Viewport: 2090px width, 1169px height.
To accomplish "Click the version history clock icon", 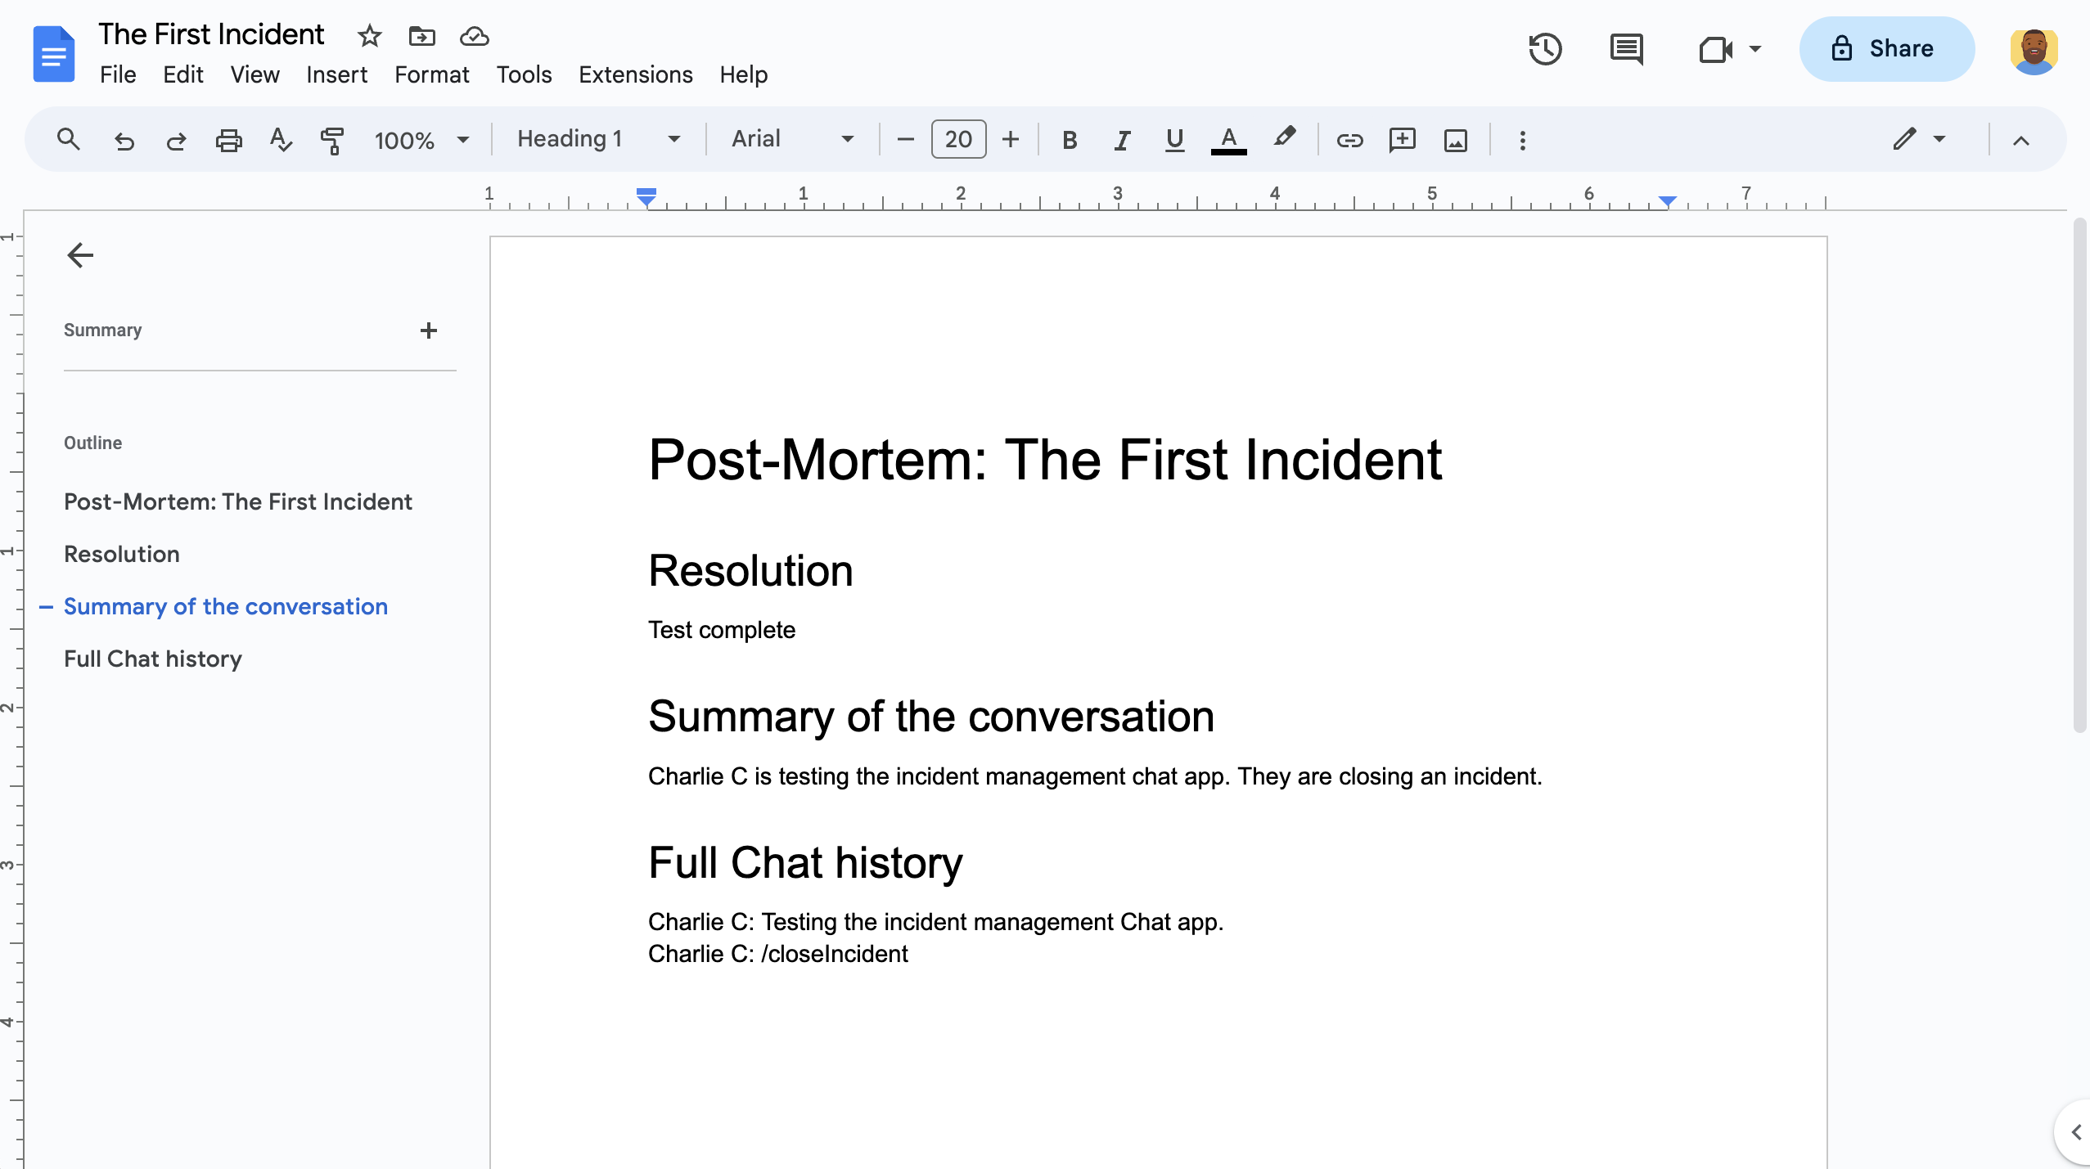I will 1546,49.
